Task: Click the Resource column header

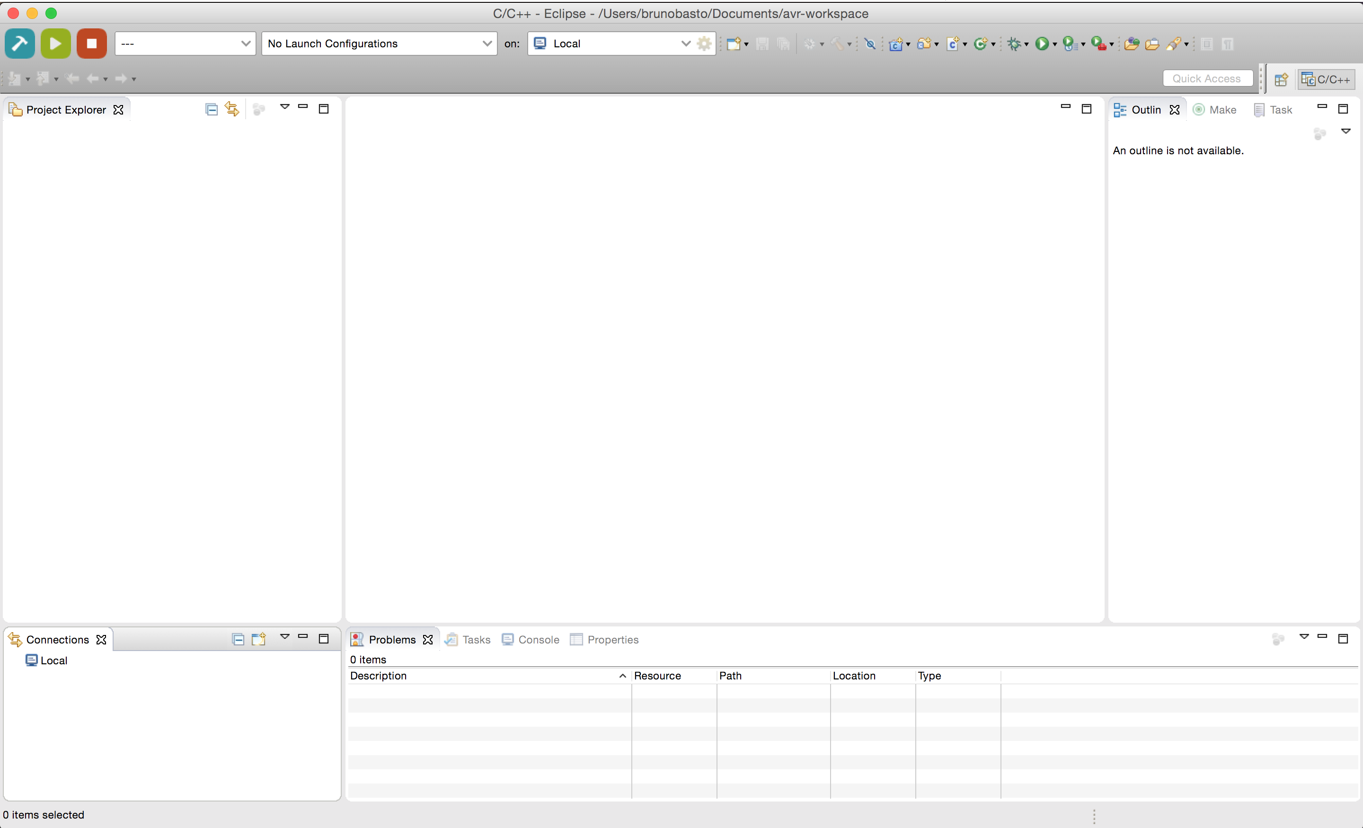Action: pos(674,676)
